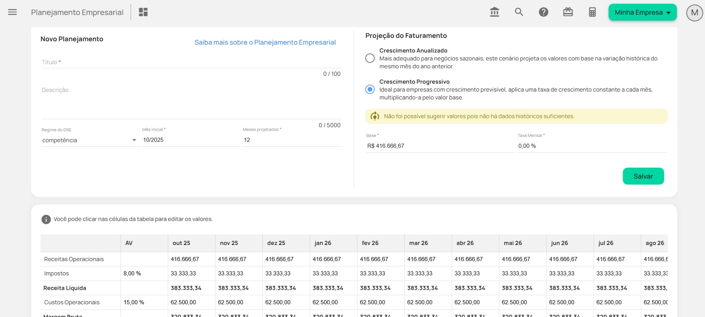Screen dimensions: 705x317
Task: Expand the Minha Empresa dropdown
Action: (642, 12)
